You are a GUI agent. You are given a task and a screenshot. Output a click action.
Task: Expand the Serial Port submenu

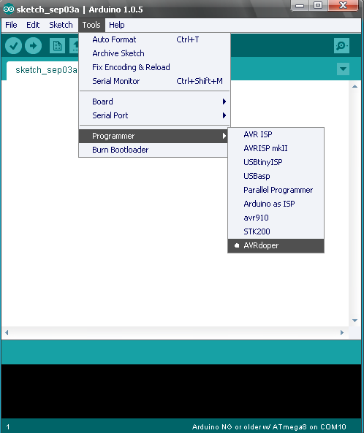tap(154, 115)
